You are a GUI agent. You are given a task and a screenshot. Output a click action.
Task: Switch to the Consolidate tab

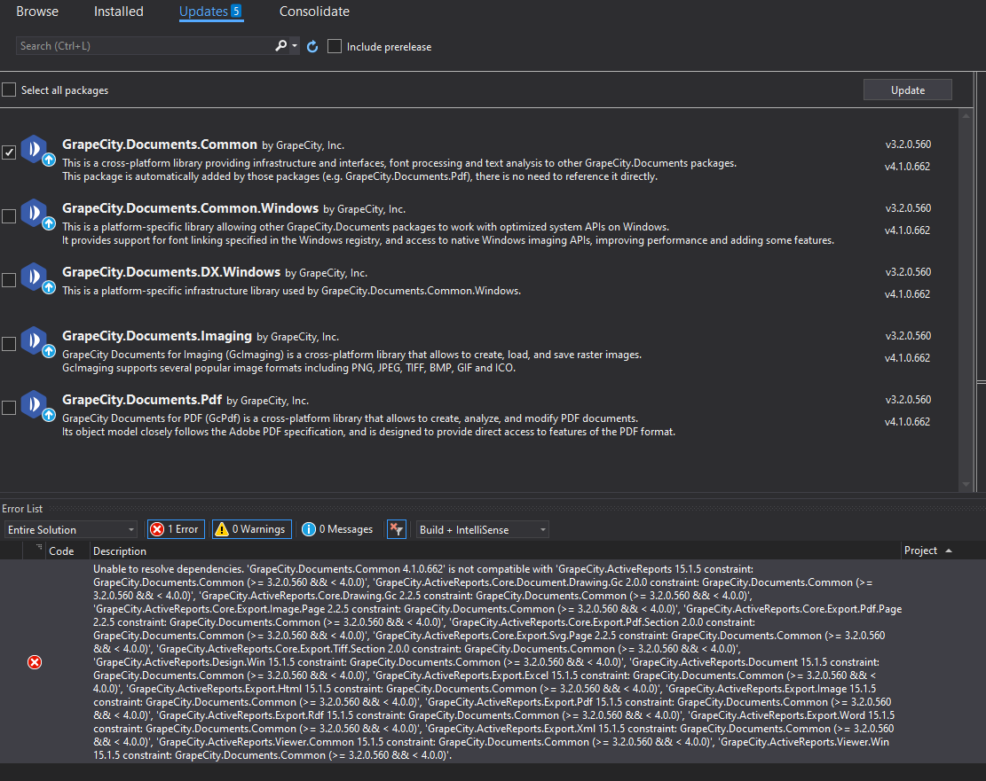pos(314,12)
